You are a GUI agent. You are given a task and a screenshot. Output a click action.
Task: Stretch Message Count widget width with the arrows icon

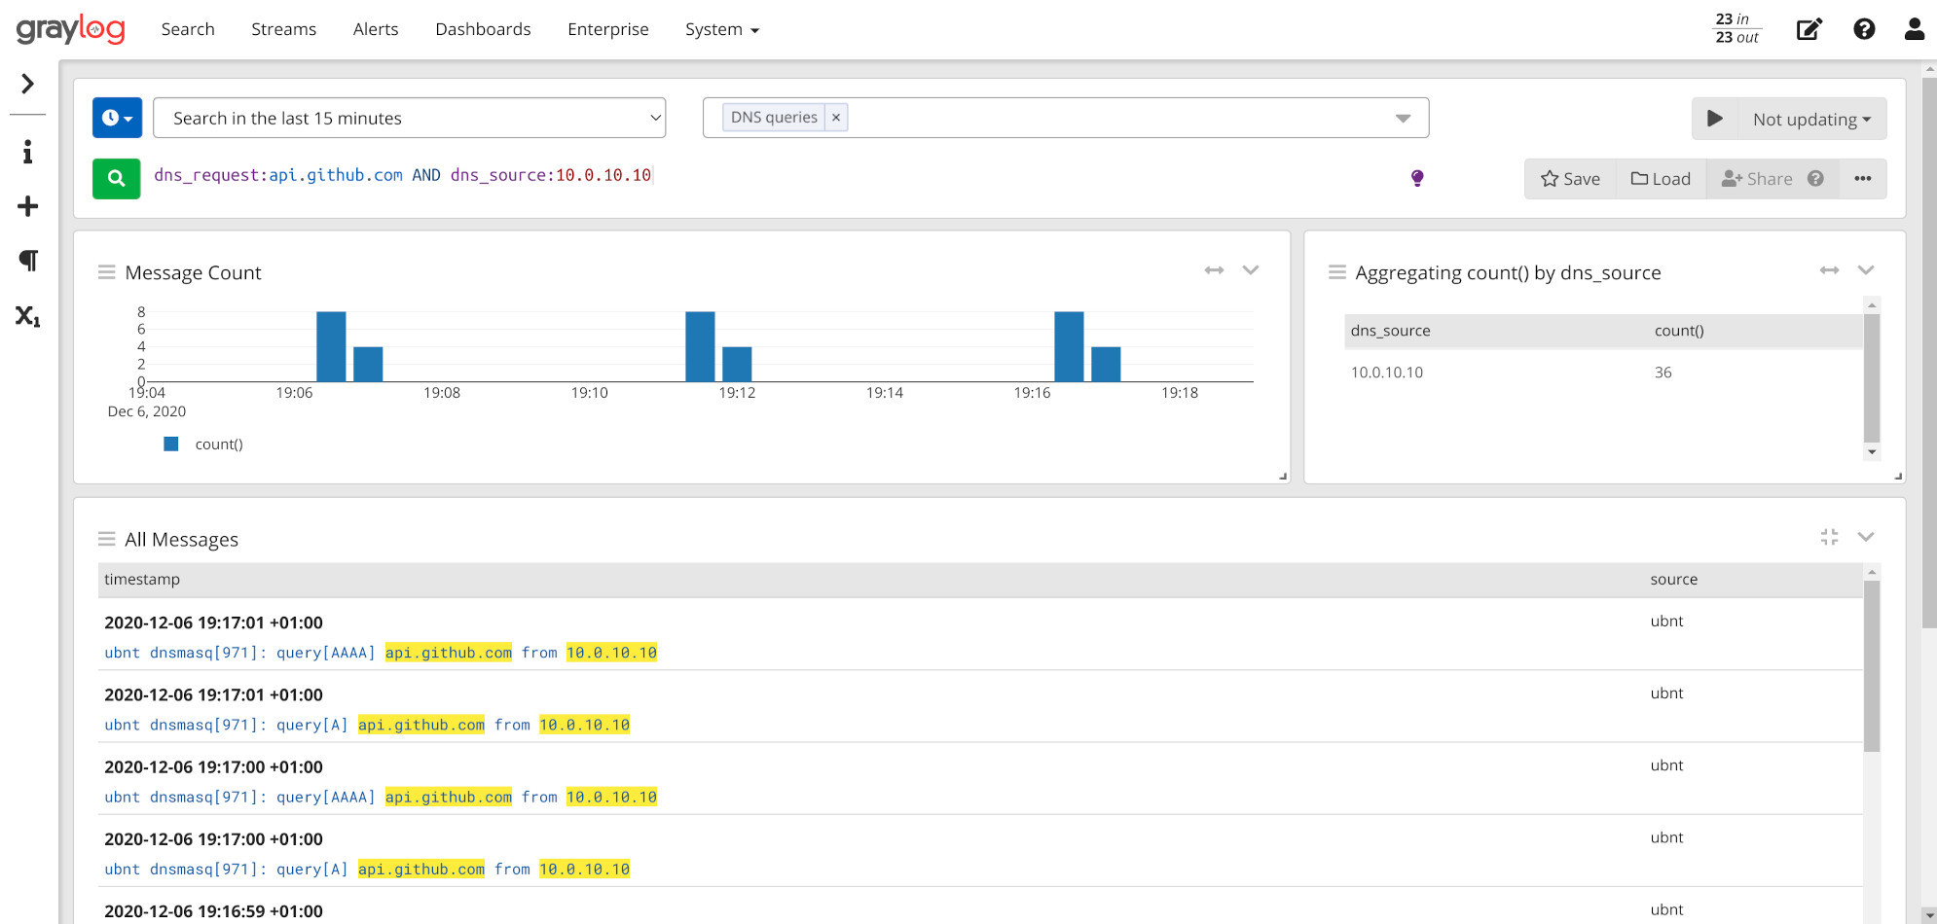pyautogui.click(x=1214, y=270)
